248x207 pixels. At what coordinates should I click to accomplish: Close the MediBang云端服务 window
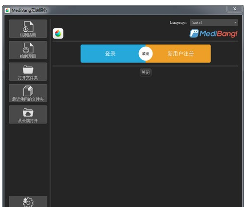click(x=235, y=9)
